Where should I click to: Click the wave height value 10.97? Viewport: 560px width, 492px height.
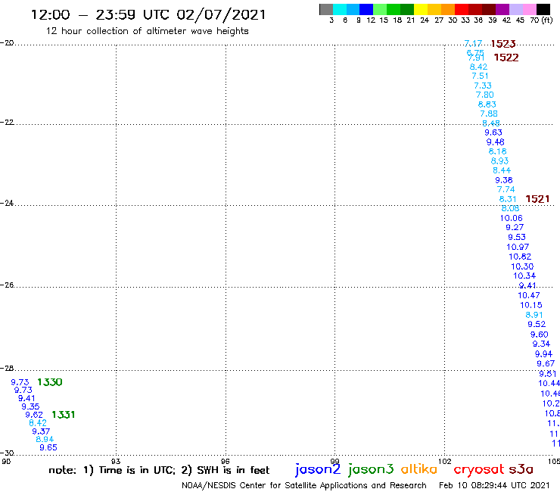(x=518, y=247)
